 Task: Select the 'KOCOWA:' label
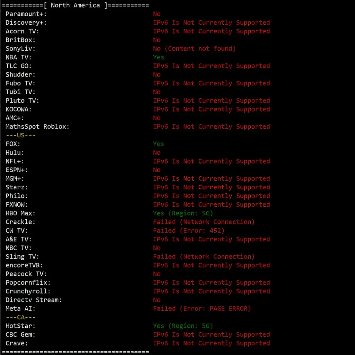[x=19, y=109]
